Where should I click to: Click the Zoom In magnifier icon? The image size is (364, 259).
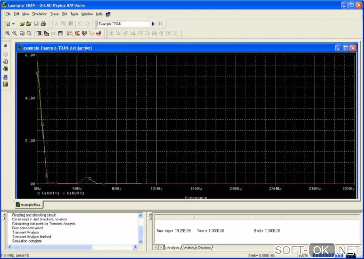point(8,34)
